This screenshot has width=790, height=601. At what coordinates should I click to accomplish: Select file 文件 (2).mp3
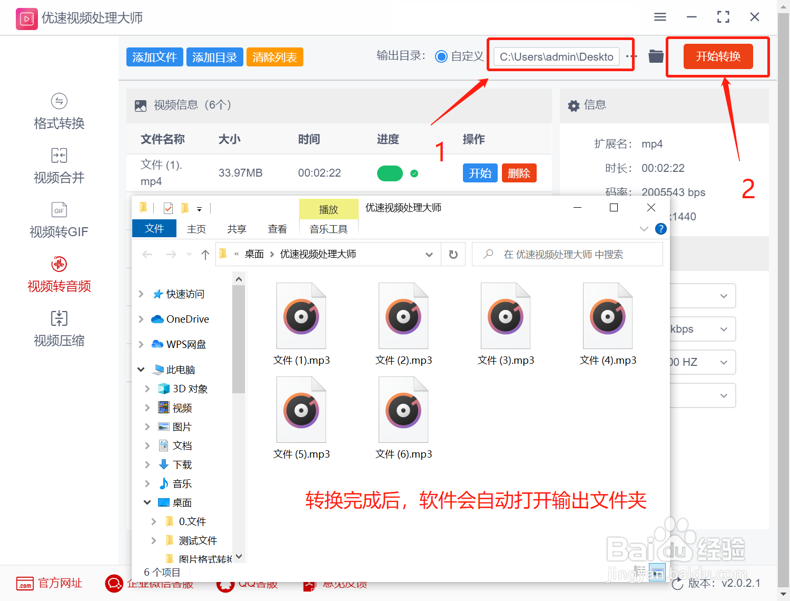pyautogui.click(x=403, y=324)
